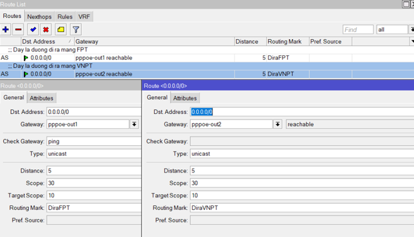Click the blue checkmark Enable icon
The height and width of the screenshot is (237, 414).
[34, 30]
